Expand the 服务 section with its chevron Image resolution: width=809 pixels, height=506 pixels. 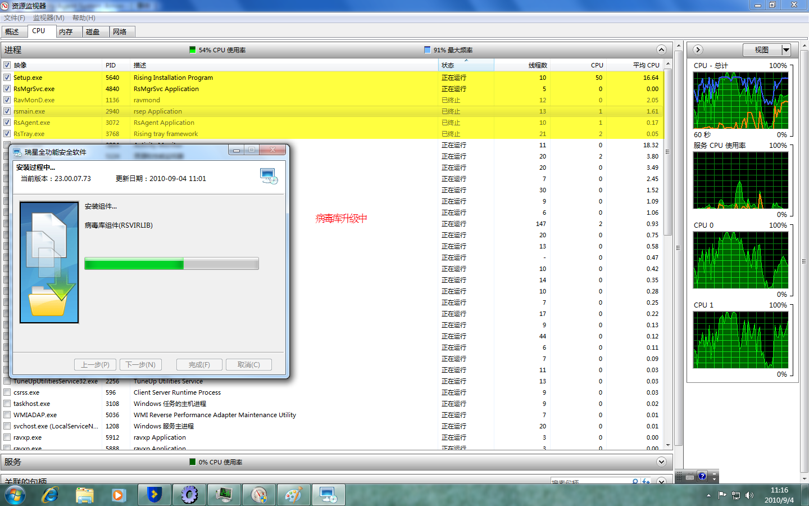(x=661, y=462)
